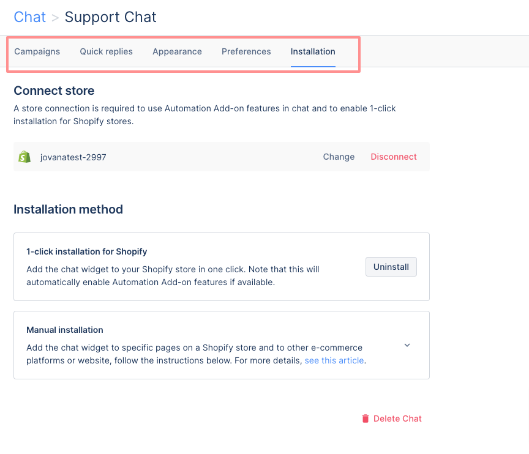Expand the Manual installation chevron
Image resolution: width=529 pixels, height=454 pixels.
click(407, 345)
